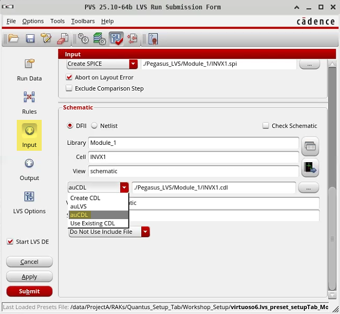The height and width of the screenshot is (314, 340).
Task: Click the window resize grip corner
Action: pyautogui.click(x=335, y=309)
